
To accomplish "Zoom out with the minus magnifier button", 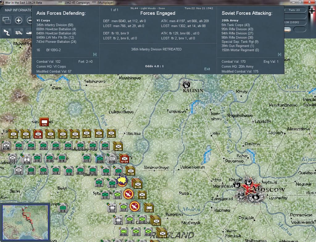I will tap(29, 20).
